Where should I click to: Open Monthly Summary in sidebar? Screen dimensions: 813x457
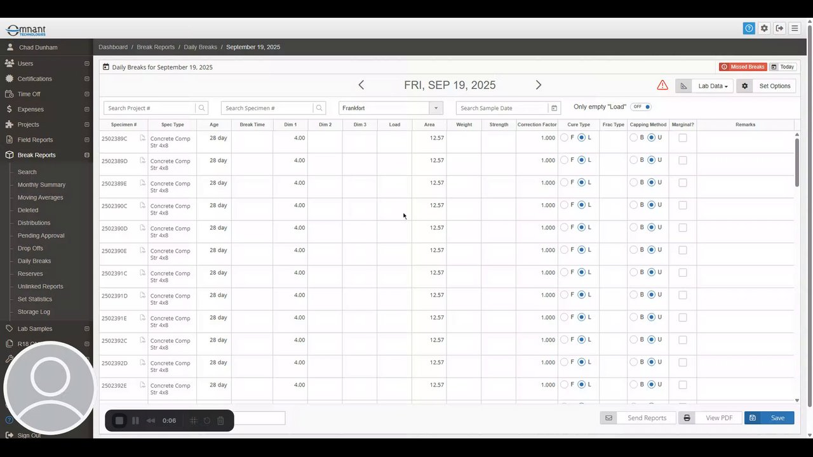41,185
